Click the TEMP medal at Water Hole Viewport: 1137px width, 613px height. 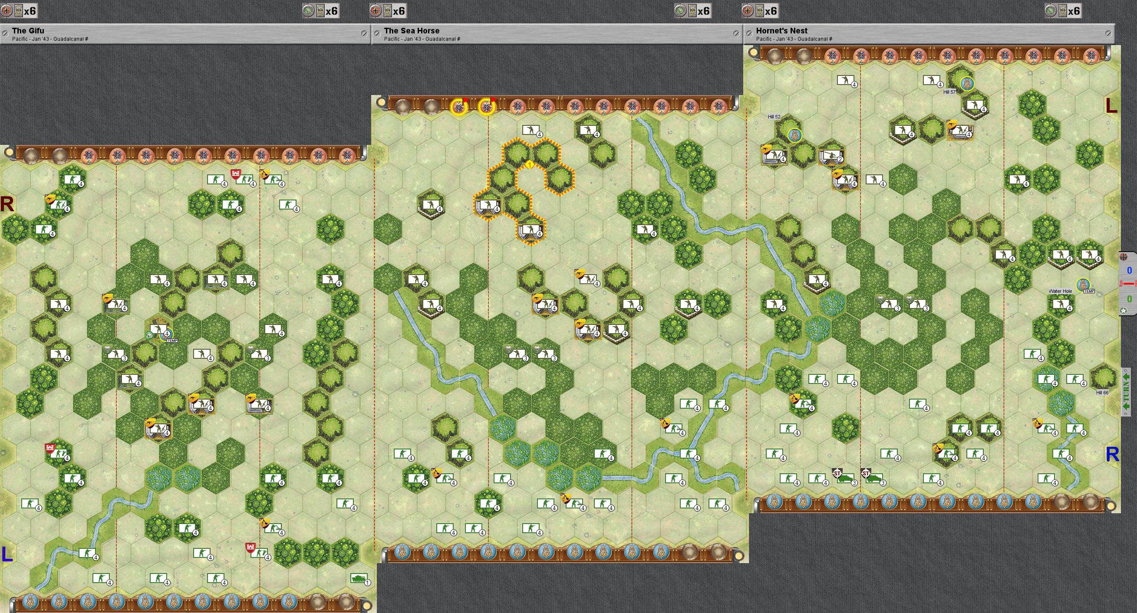[x=1083, y=285]
